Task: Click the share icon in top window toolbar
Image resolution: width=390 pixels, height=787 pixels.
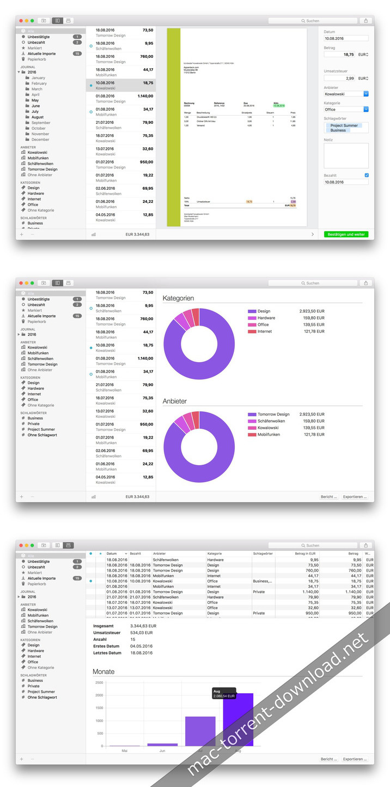Action: click(x=365, y=21)
